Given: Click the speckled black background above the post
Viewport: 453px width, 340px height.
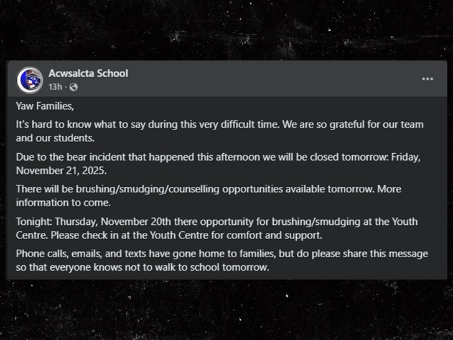Looking at the screenshot, I should [226, 30].
